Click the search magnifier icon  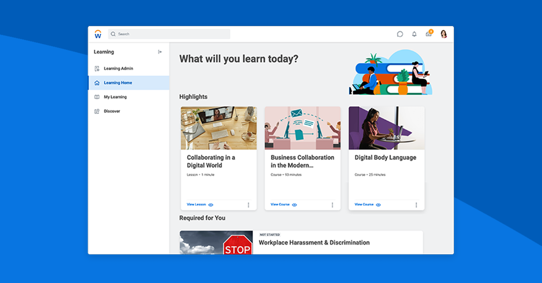tap(113, 34)
